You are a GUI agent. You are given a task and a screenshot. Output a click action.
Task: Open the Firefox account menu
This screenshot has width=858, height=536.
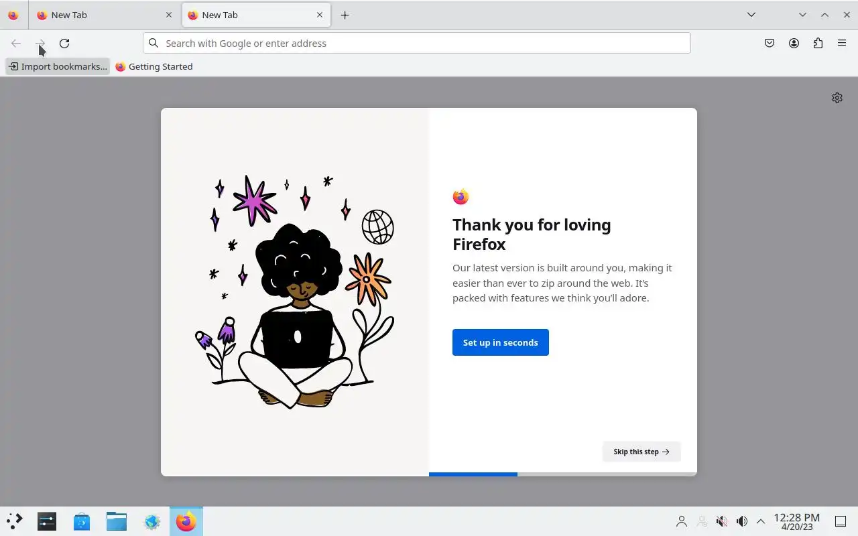click(794, 43)
